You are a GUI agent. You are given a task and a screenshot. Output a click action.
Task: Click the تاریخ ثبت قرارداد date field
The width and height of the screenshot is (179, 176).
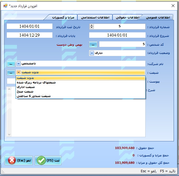click(29, 26)
